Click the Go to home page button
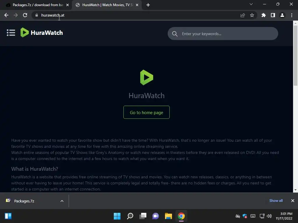The width and height of the screenshot is (298, 223). (146, 112)
